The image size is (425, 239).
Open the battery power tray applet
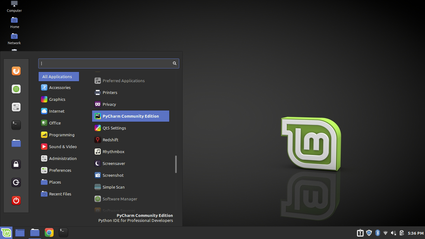click(x=402, y=233)
